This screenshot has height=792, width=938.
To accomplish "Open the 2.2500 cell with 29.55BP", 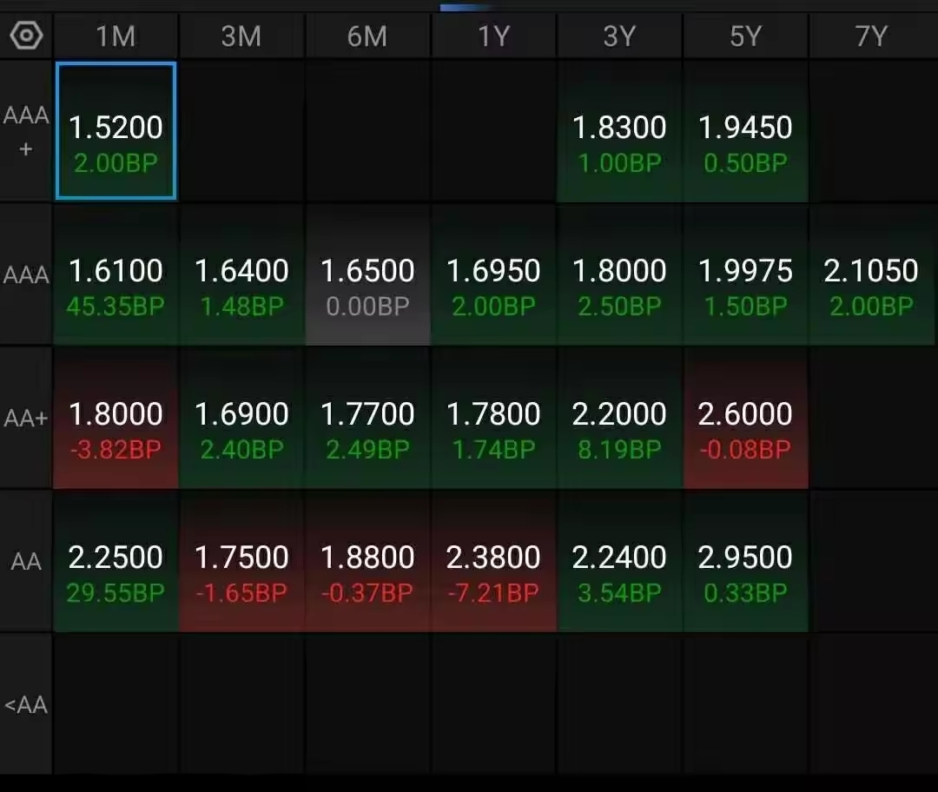I will click(x=116, y=561).
